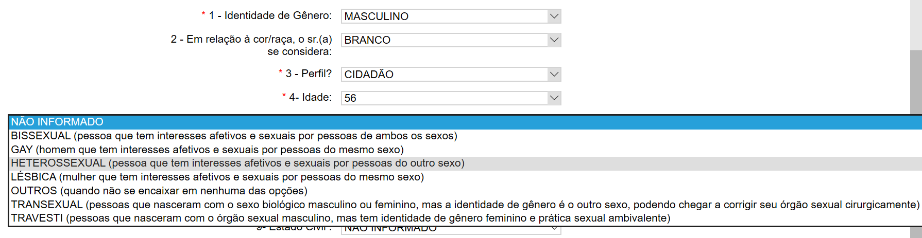Select the HETEROSSEXUAL option
The width and height of the screenshot is (922, 238).
[x=237, y=163]
